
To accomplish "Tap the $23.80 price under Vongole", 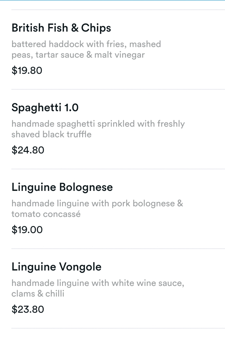I will point(28,309).
